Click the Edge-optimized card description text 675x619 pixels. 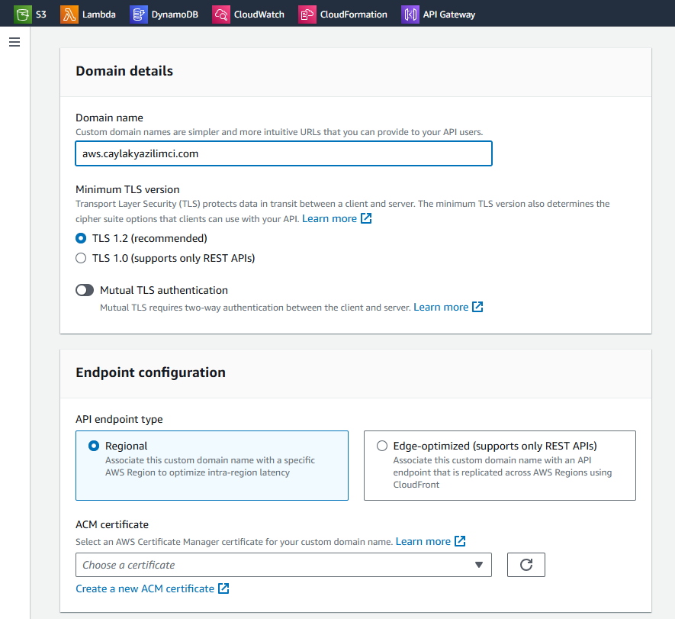click(503, 472)
